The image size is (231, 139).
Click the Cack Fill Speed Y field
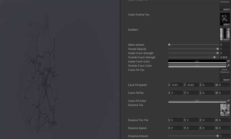point(192,85)
